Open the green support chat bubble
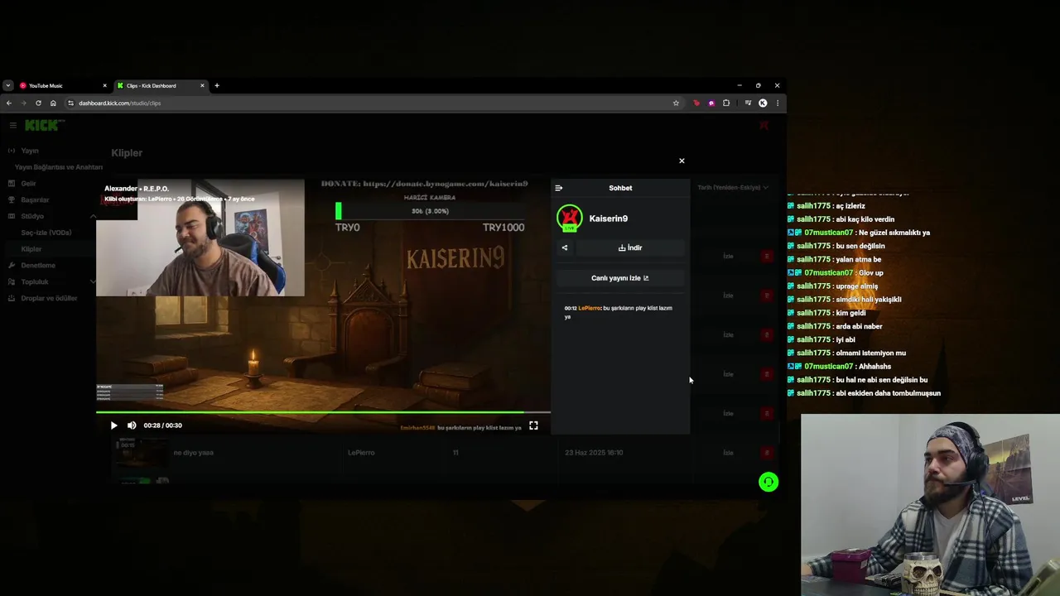Screen dimensions: 1060x596 pyautogui.click(x=768, y=482)
